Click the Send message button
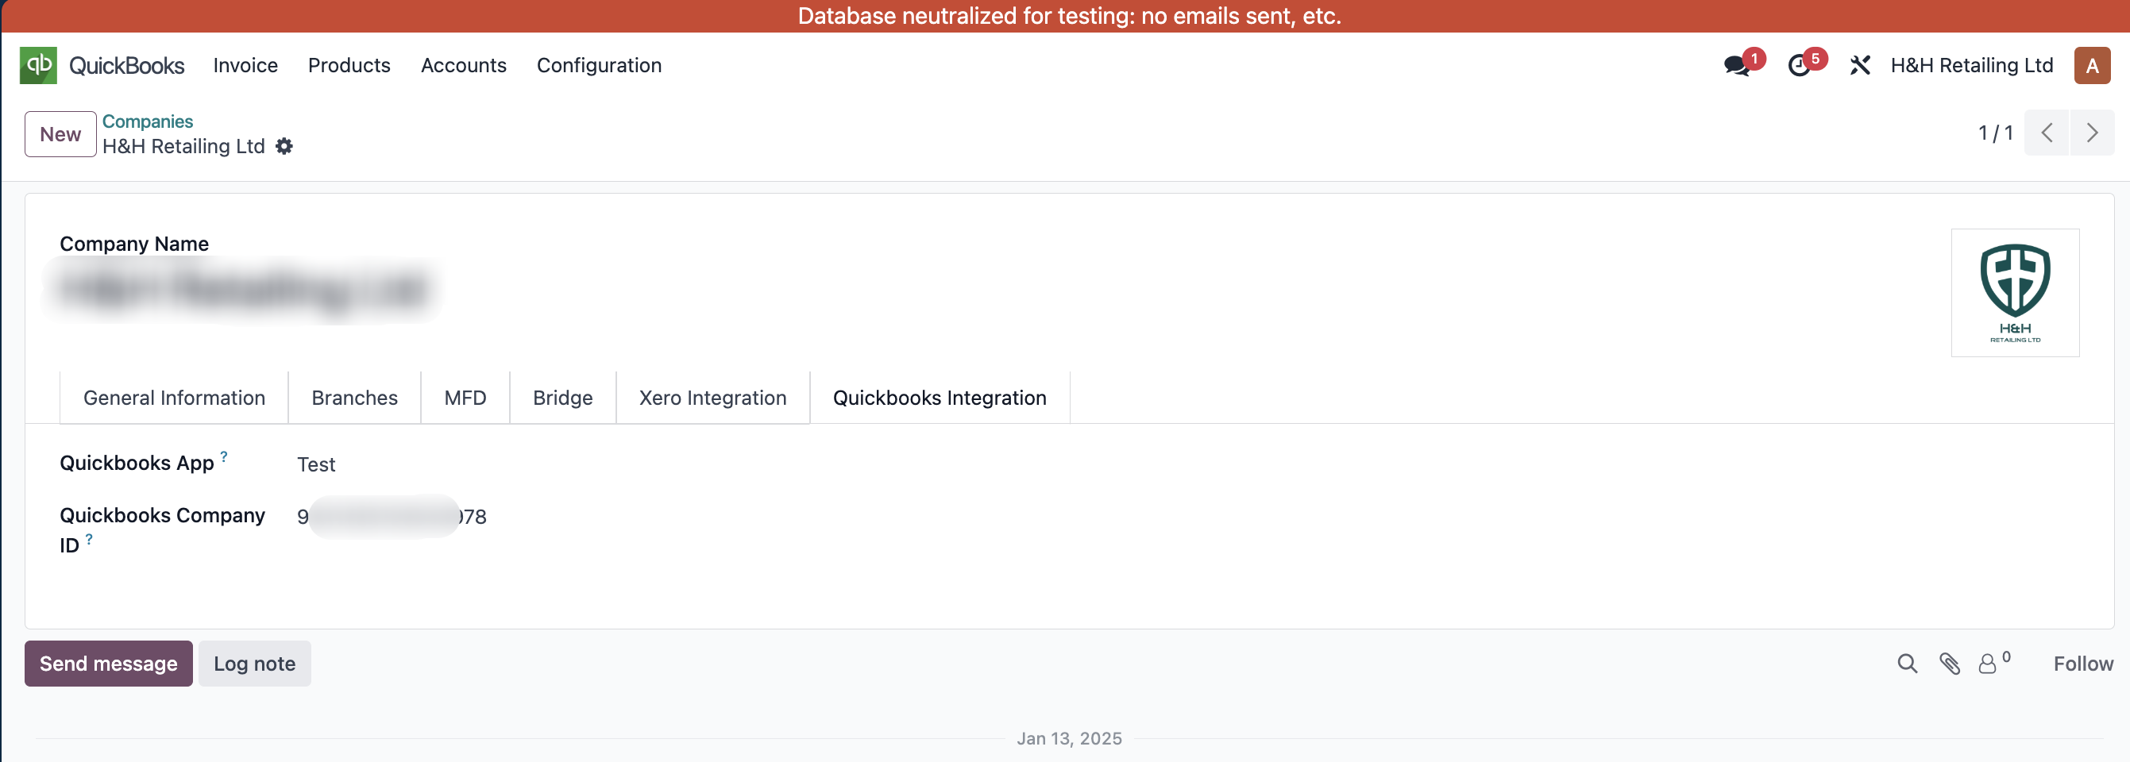This screenshot has height=762, width=2130. click(108, 664)
